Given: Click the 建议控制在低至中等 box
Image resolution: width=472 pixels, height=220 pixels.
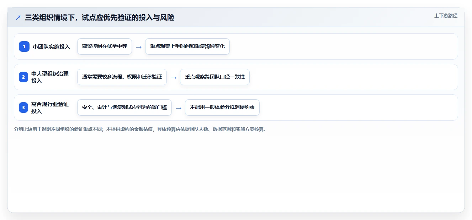Looking at the screenshot, I should coord(105,46).
